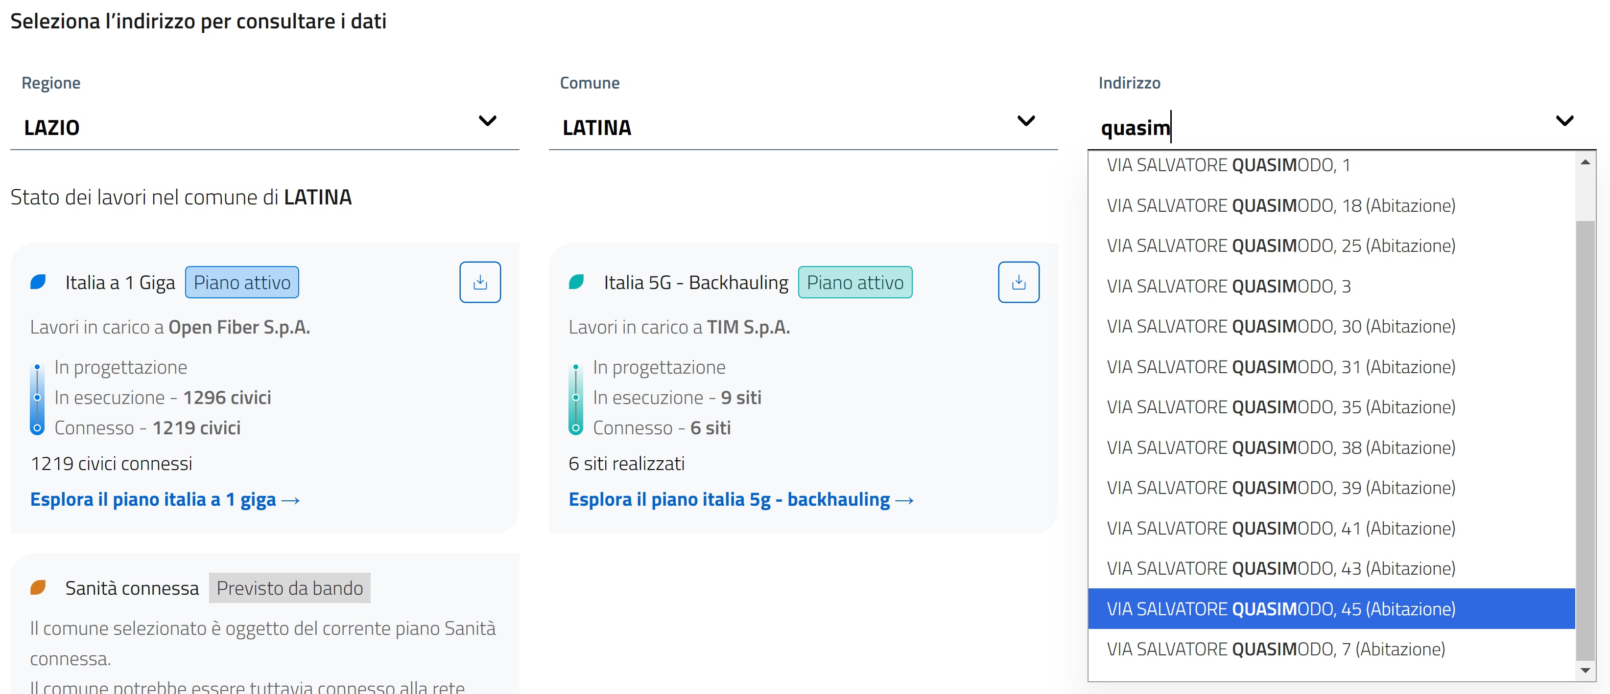Choose VIA SALVATORE QUASIMODO, 18 (Abitazione)
This screenshot has width=1610, height=694.
[1280, 205]
